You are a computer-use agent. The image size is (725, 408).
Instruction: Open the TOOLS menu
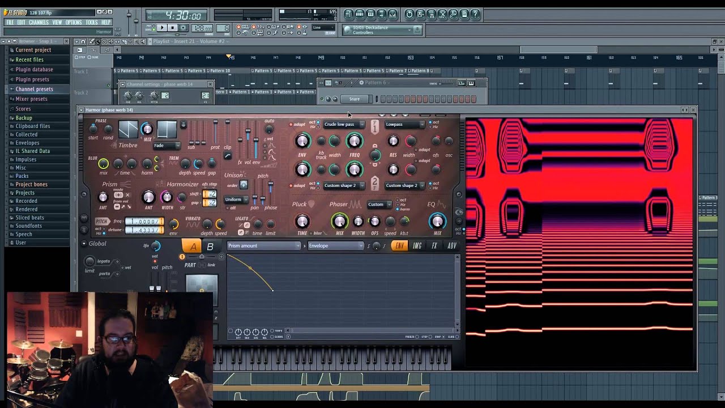pos(92,22)
